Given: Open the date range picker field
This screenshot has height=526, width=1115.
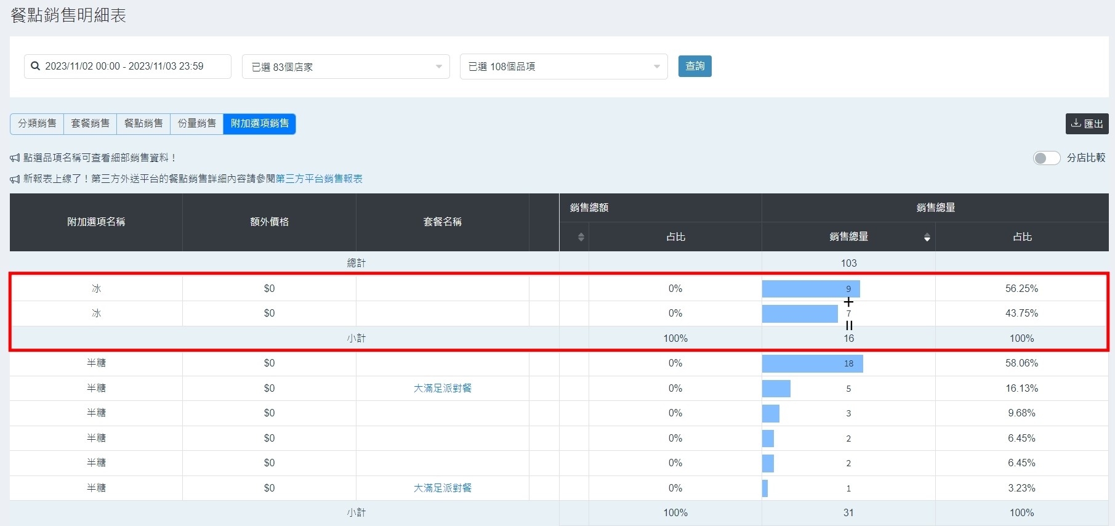Looking at the screenshot, I should point(128,67).
